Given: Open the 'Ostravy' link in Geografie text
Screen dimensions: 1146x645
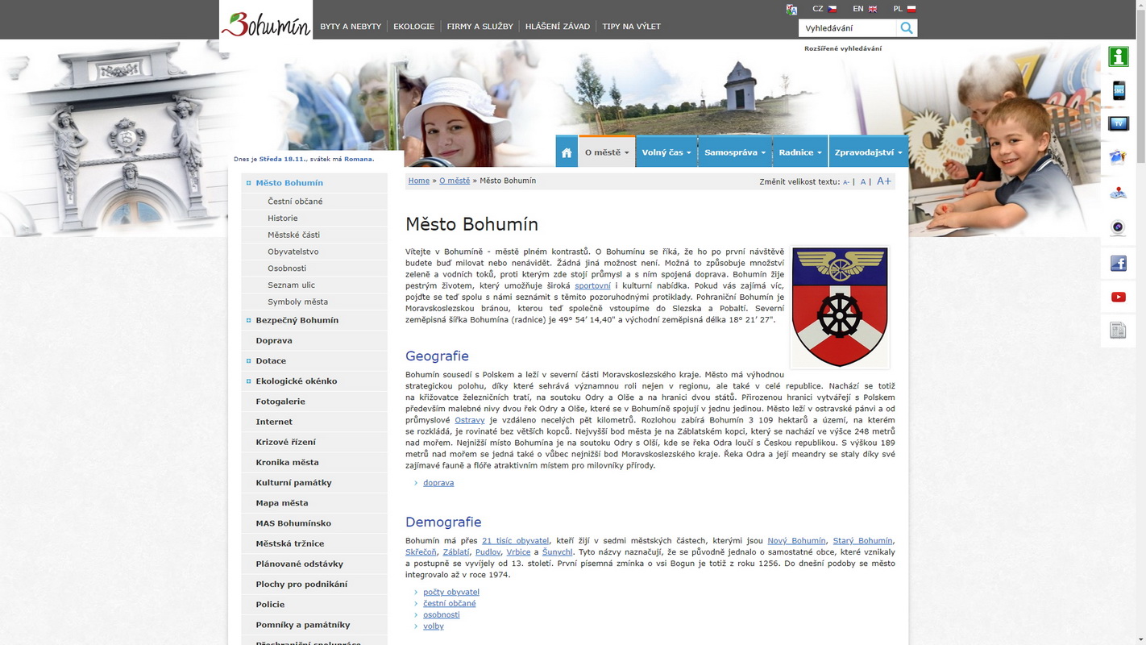Looking at the screenshot, I should coord(470,420).
